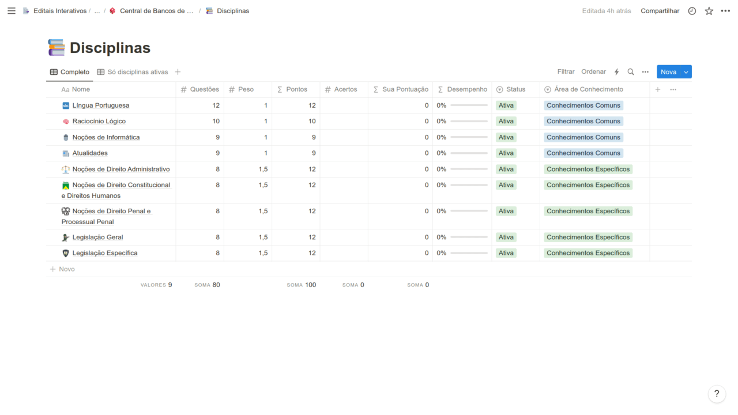Click Disciplinas page title

pos(110,48)
